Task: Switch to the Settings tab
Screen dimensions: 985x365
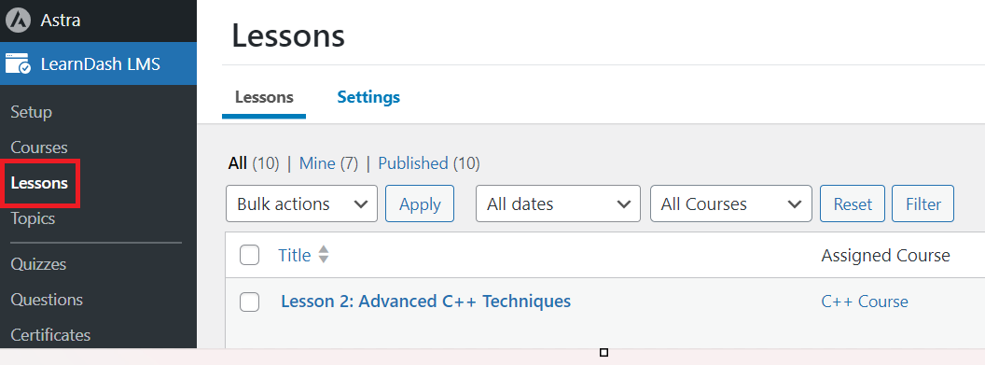Action: [x=368, y=97]
